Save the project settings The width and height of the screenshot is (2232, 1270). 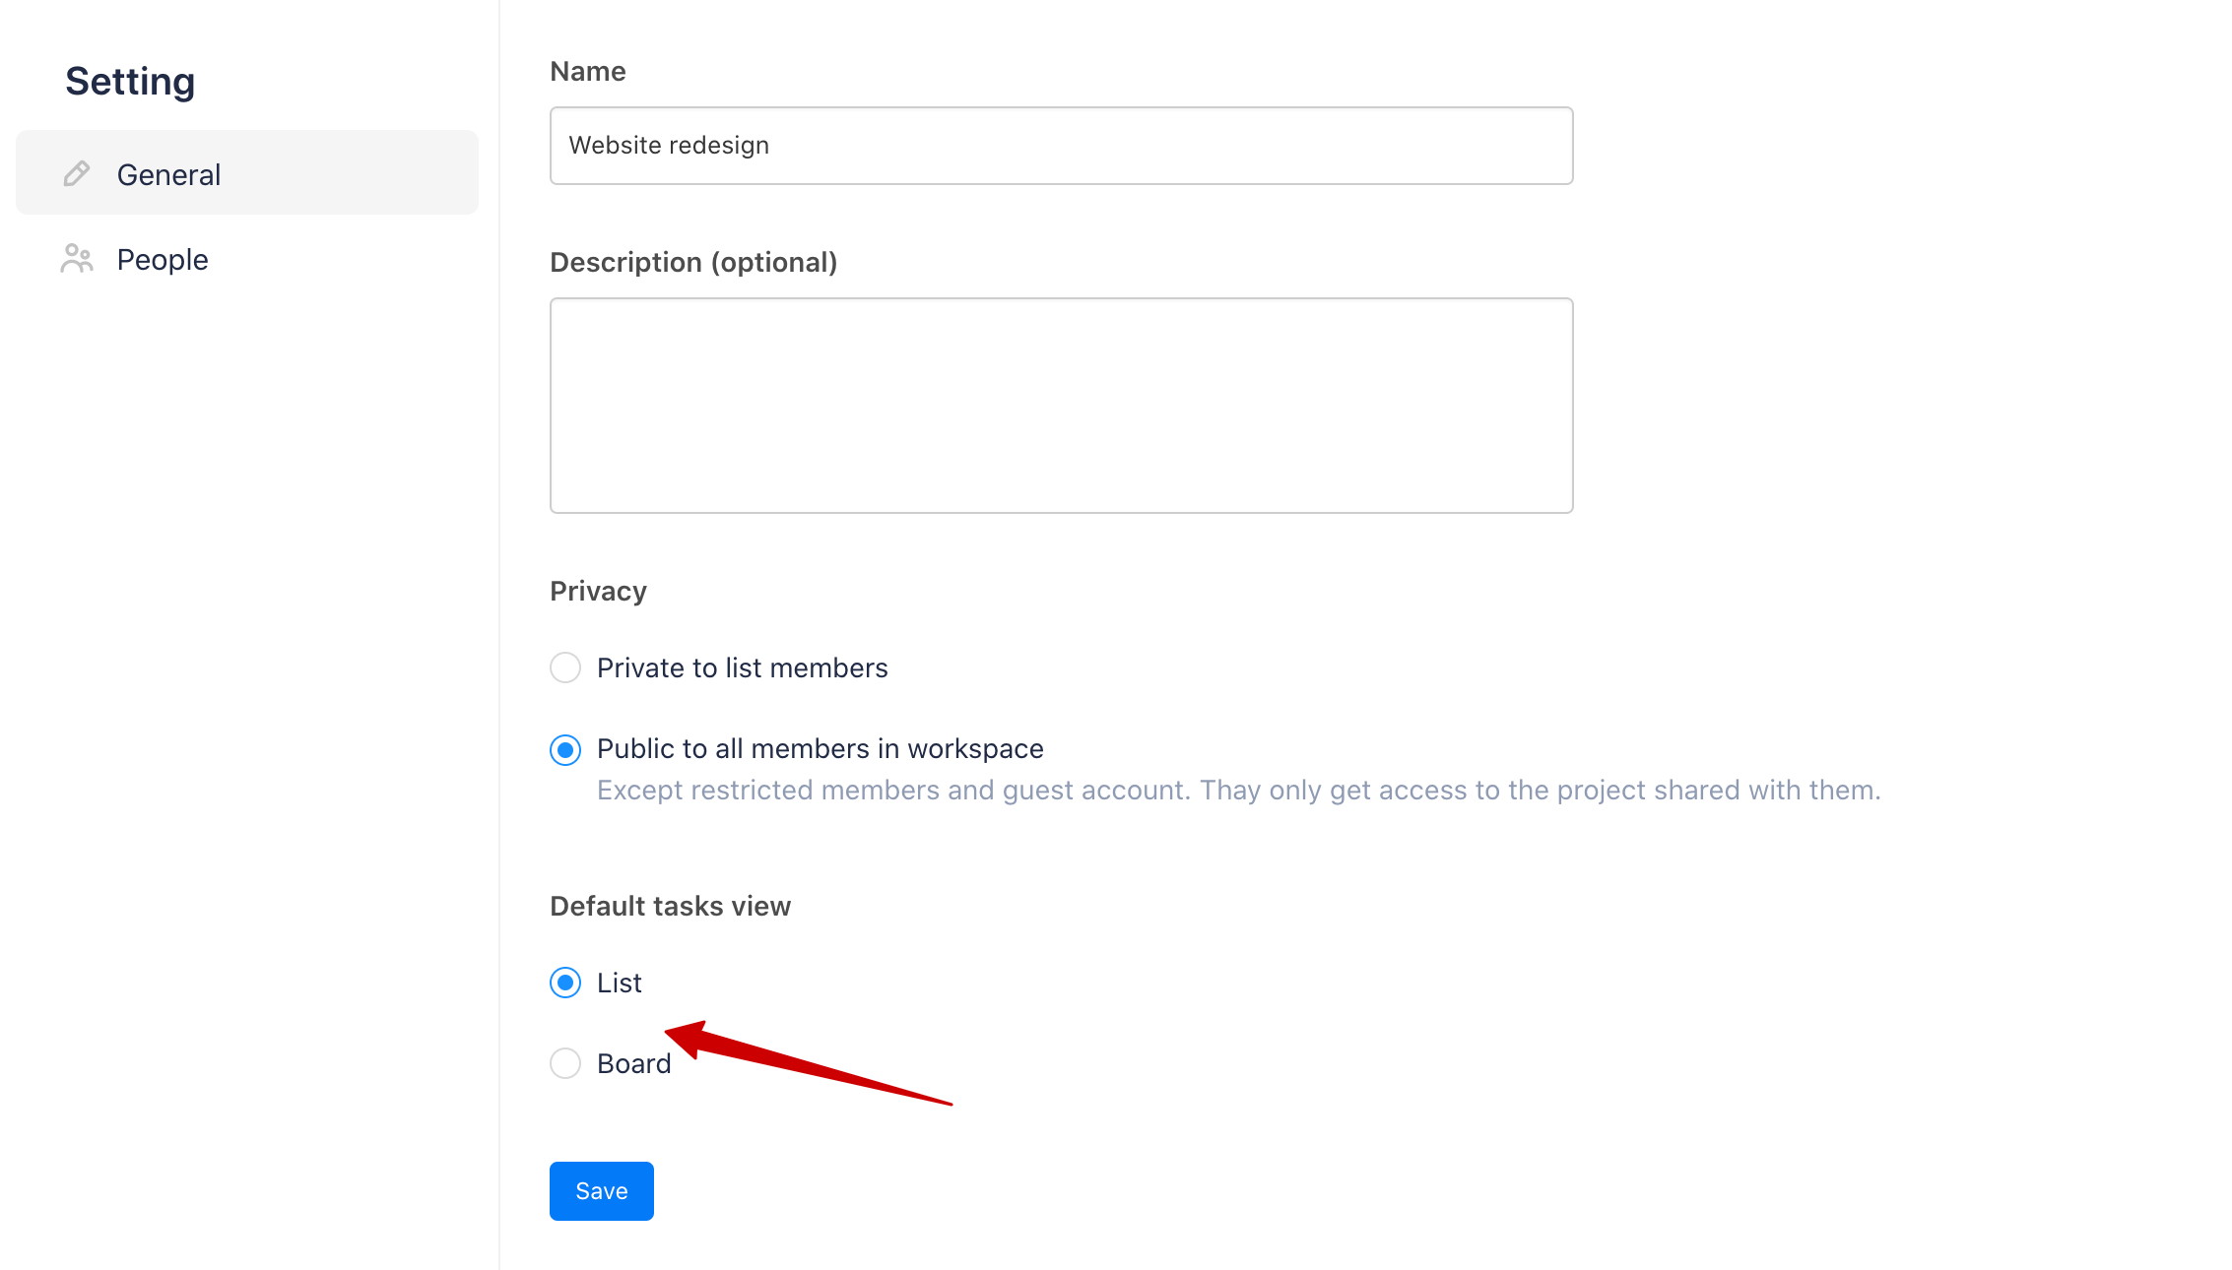(x=601, y=1190)
